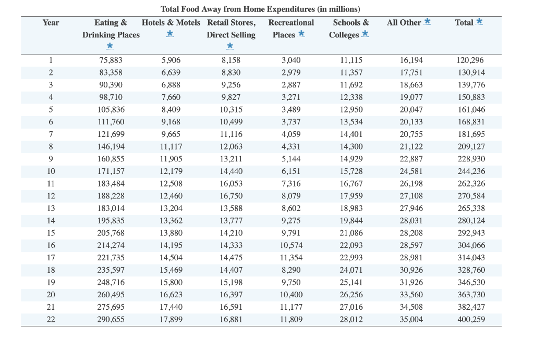Select the All Other value 24,581
Viewport: 534px width, 340px height.
(x=411, y=171)
